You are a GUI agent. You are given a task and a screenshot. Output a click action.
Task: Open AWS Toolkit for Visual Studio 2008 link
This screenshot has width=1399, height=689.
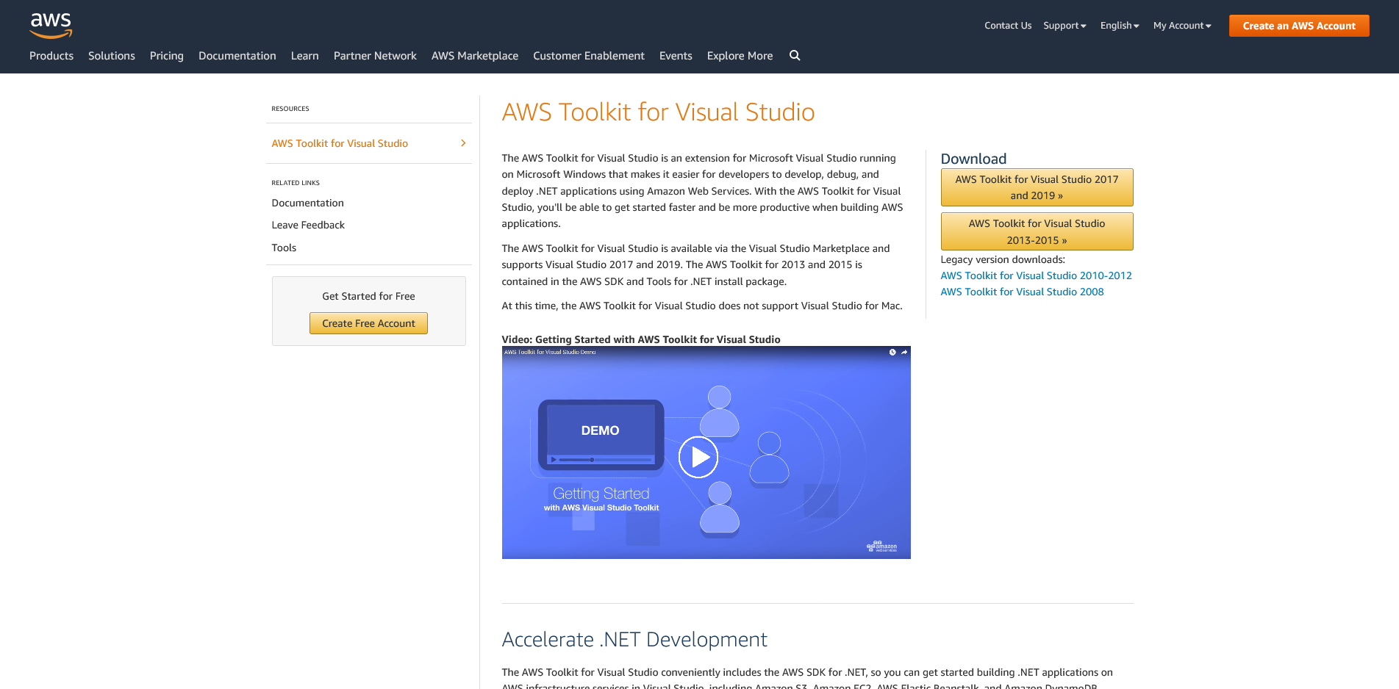click(1022, 292)
